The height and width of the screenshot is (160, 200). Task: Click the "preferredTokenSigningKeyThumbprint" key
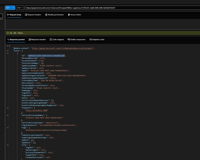pos(39,105)
